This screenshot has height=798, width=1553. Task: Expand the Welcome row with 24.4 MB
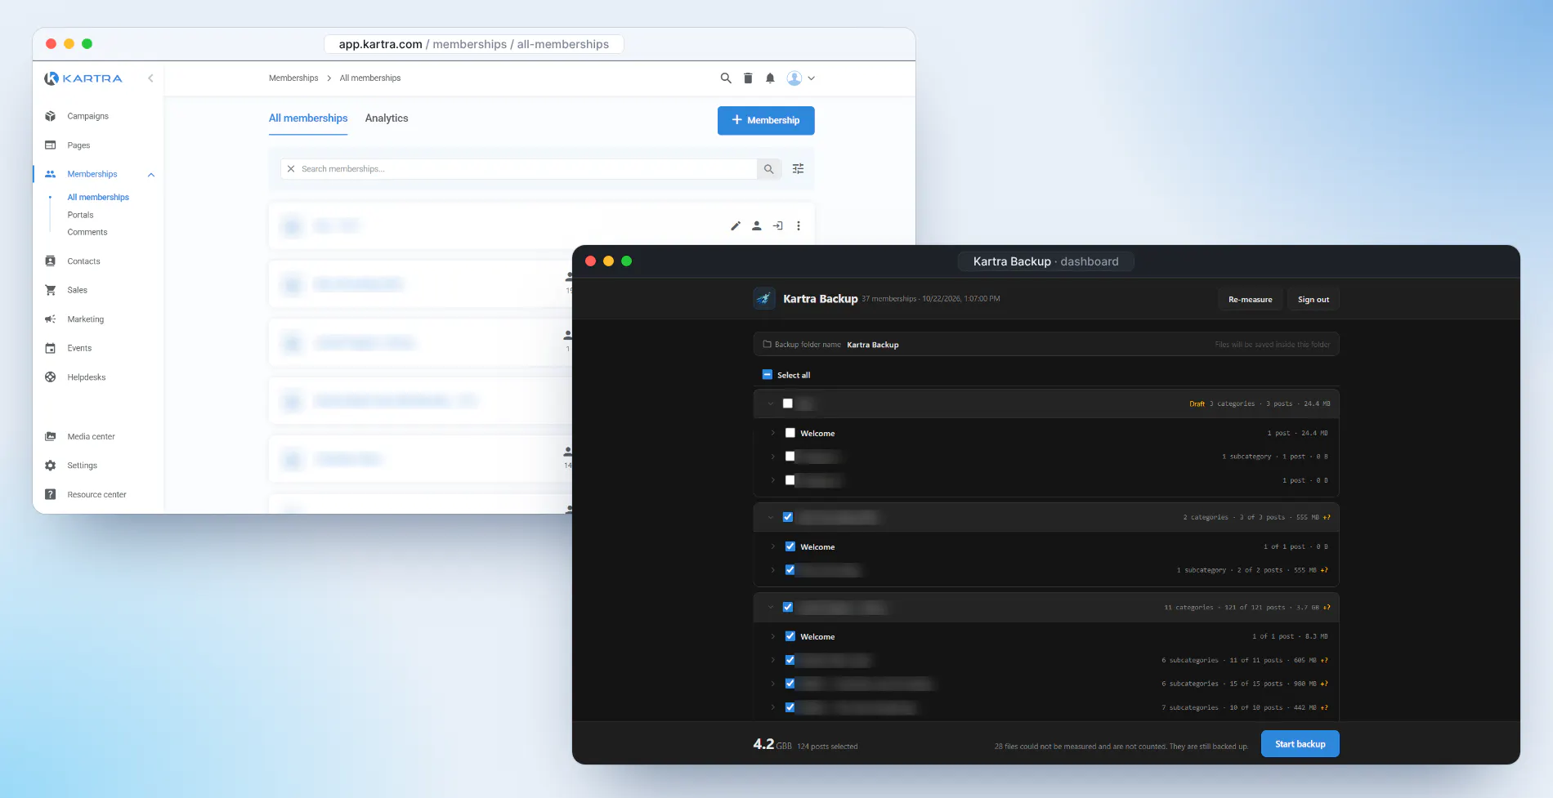pyautogui.click(x=772, y=433)
